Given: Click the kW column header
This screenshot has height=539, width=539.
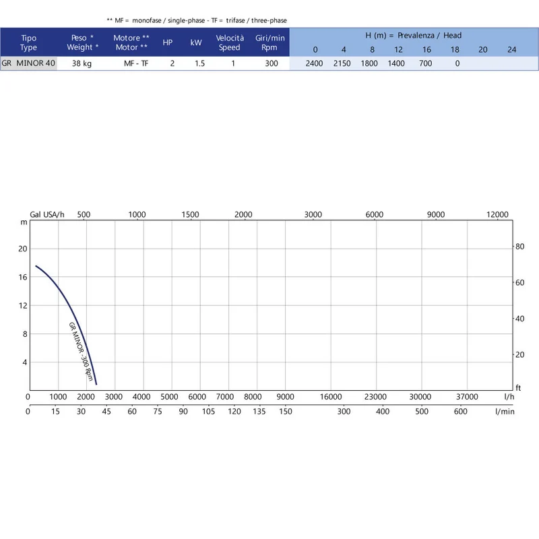Looking at the screenshot, I should [196, 42].
